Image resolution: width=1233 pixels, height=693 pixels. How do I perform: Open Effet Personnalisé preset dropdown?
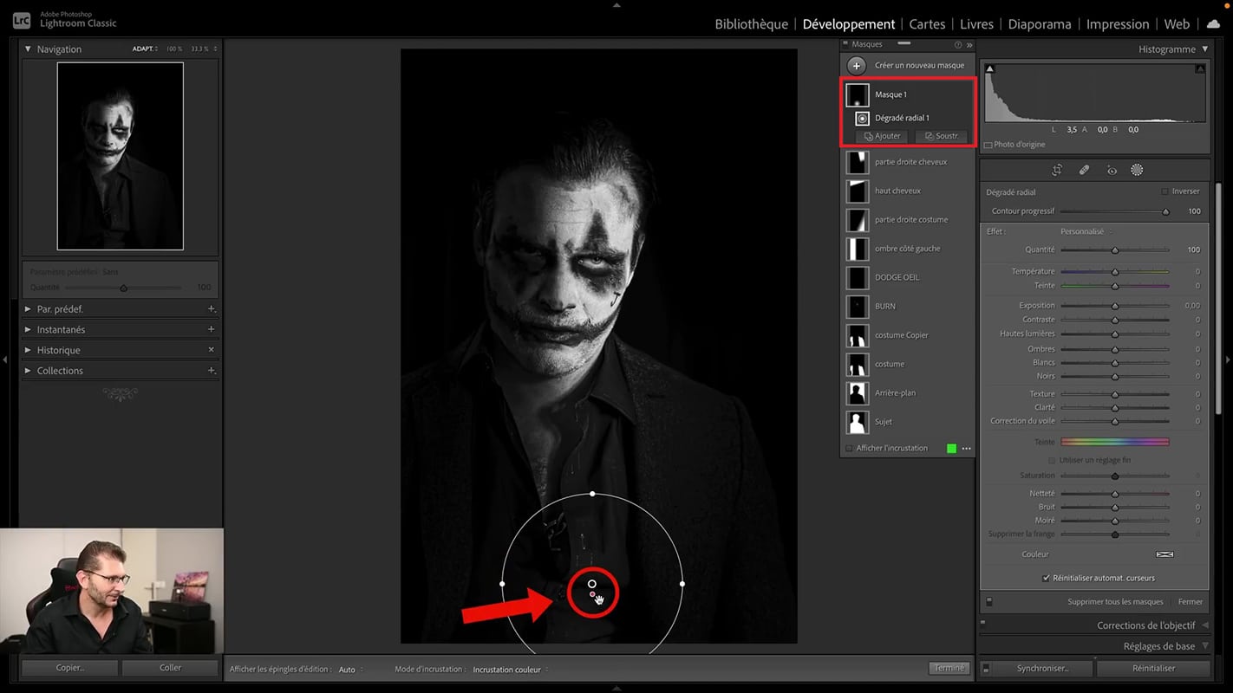coord(1086,232)
